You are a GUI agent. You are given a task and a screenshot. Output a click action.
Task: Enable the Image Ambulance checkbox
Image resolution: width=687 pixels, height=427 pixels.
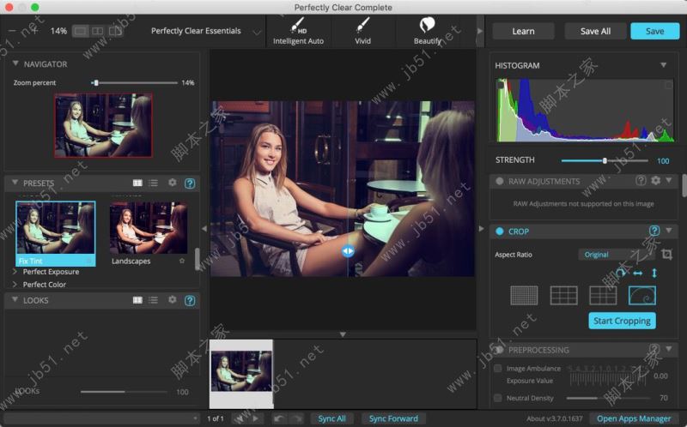click(498, 369)
